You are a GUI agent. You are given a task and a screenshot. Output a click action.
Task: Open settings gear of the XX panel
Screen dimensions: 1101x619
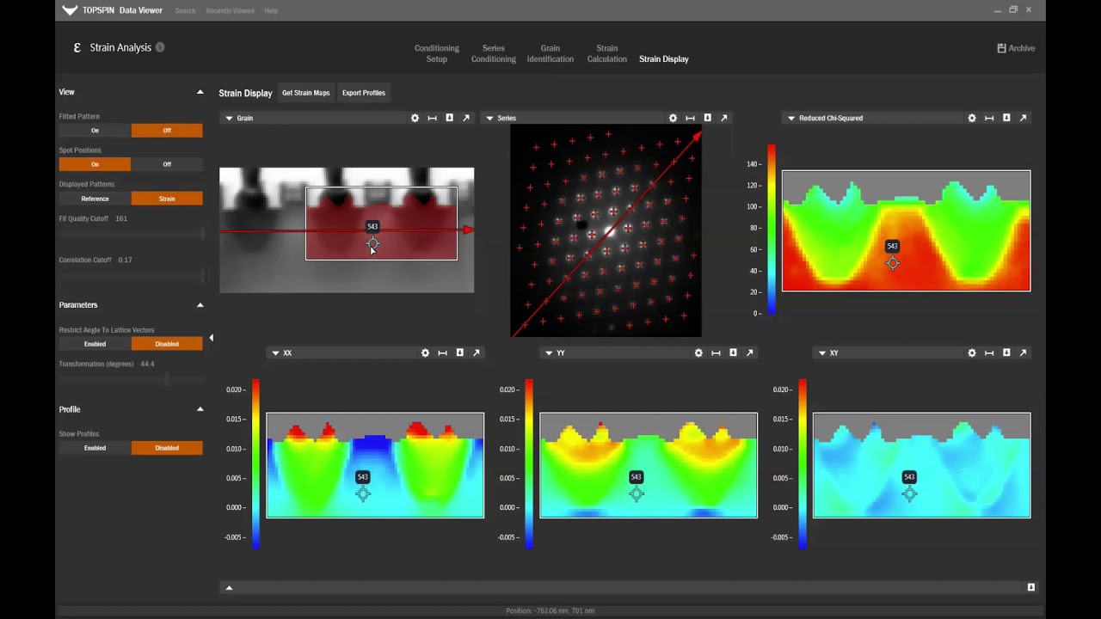coord(425,352)
